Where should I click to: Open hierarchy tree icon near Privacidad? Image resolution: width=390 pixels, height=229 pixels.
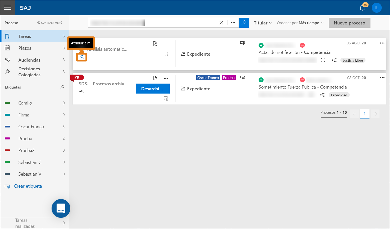[322, 95]
